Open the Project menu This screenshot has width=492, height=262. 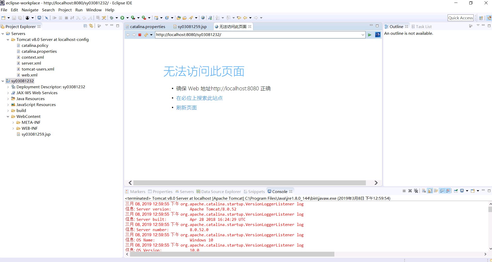point(65,10)
